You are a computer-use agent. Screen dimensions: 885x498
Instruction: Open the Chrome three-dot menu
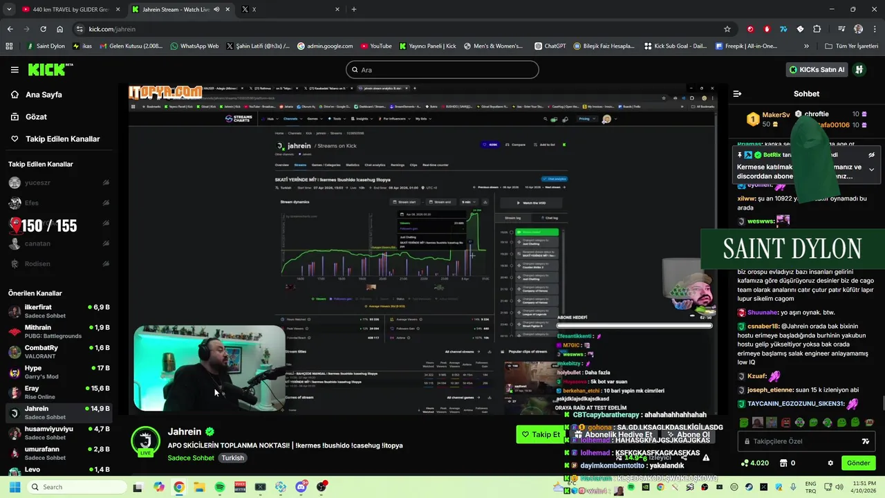pos(874,29)
